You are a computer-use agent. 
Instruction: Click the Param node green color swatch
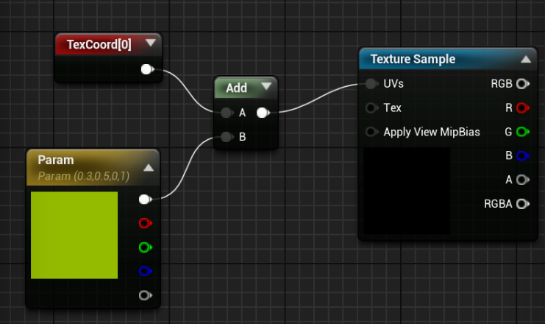click(74, 235)
